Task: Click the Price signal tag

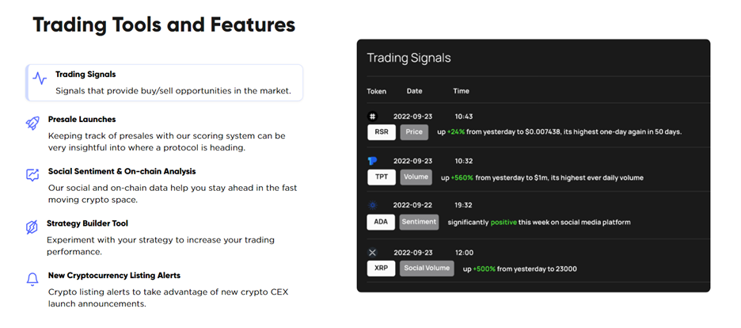Action: point(414,132)
